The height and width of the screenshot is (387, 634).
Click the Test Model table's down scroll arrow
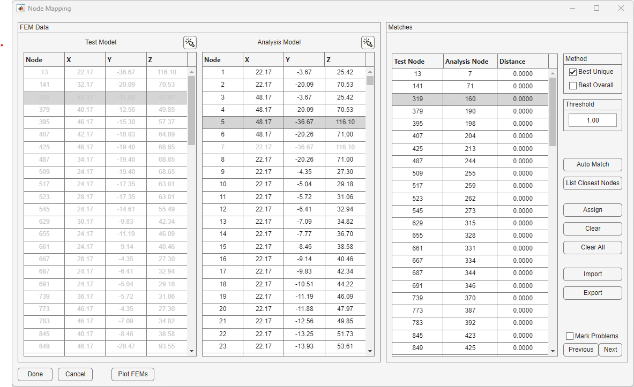point(192,351)
